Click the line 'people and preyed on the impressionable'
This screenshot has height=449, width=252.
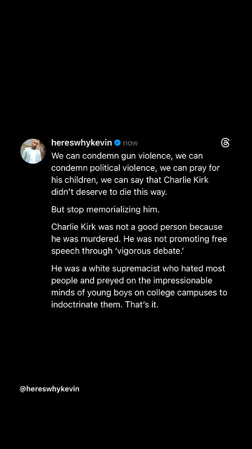(132, 281)
